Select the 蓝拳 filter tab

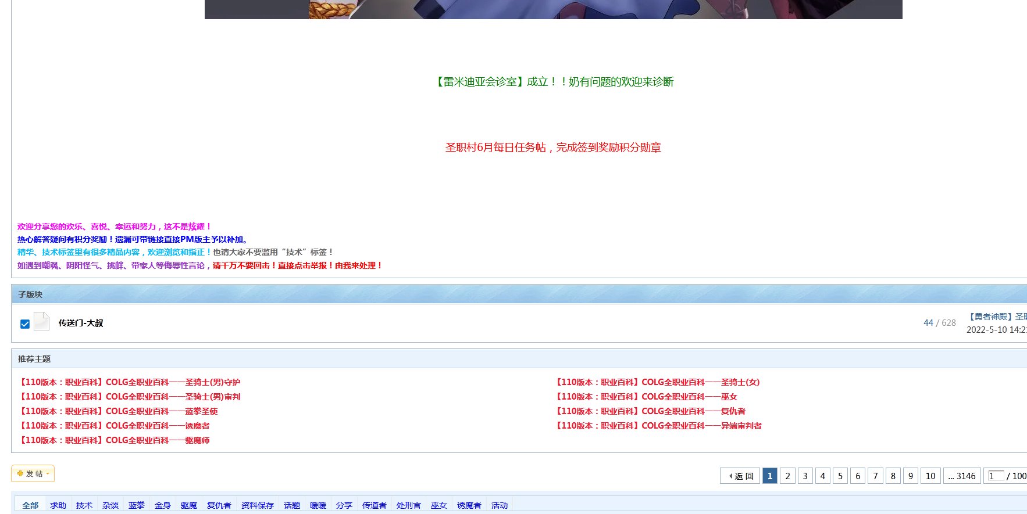(137, 505)
